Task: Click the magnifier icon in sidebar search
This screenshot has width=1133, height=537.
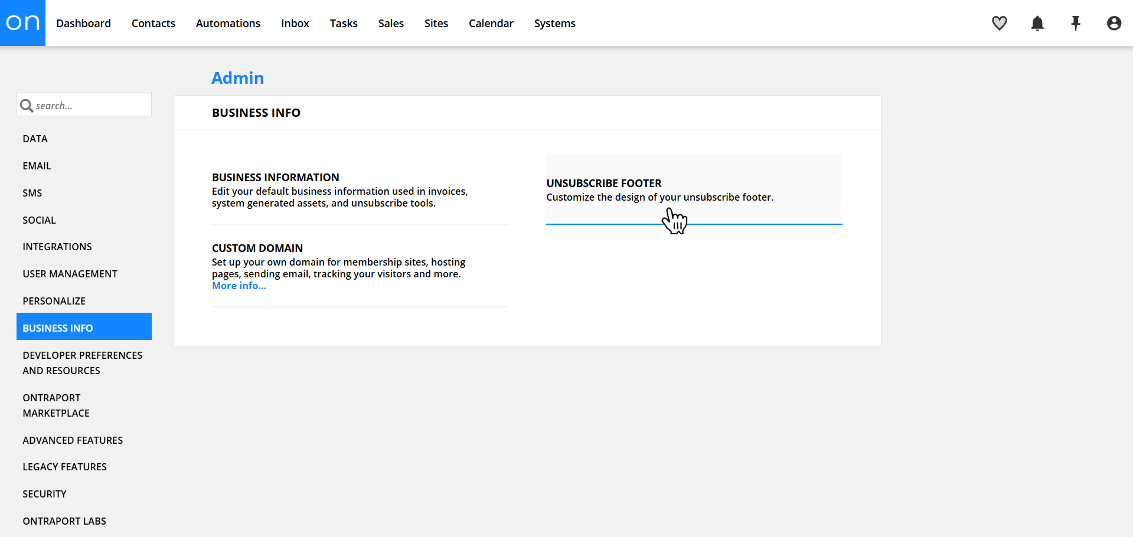Action: click(27, 106)
